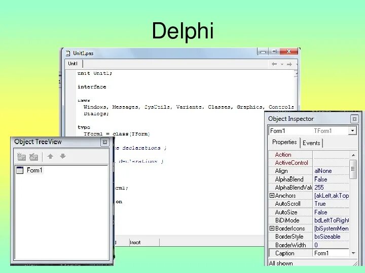Close the Unit1.pas editor window
The width and height of the screenshot is (365, 273).
[x=288, y=51]
